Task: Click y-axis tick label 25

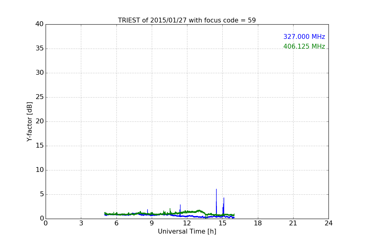Action: click(40, 97)
